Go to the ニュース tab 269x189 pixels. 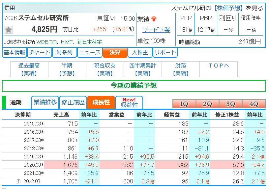90,52
